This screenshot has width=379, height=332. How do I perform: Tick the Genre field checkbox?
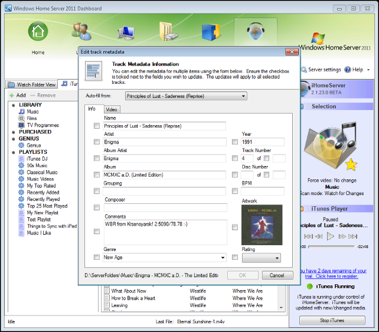pos(97,257)
